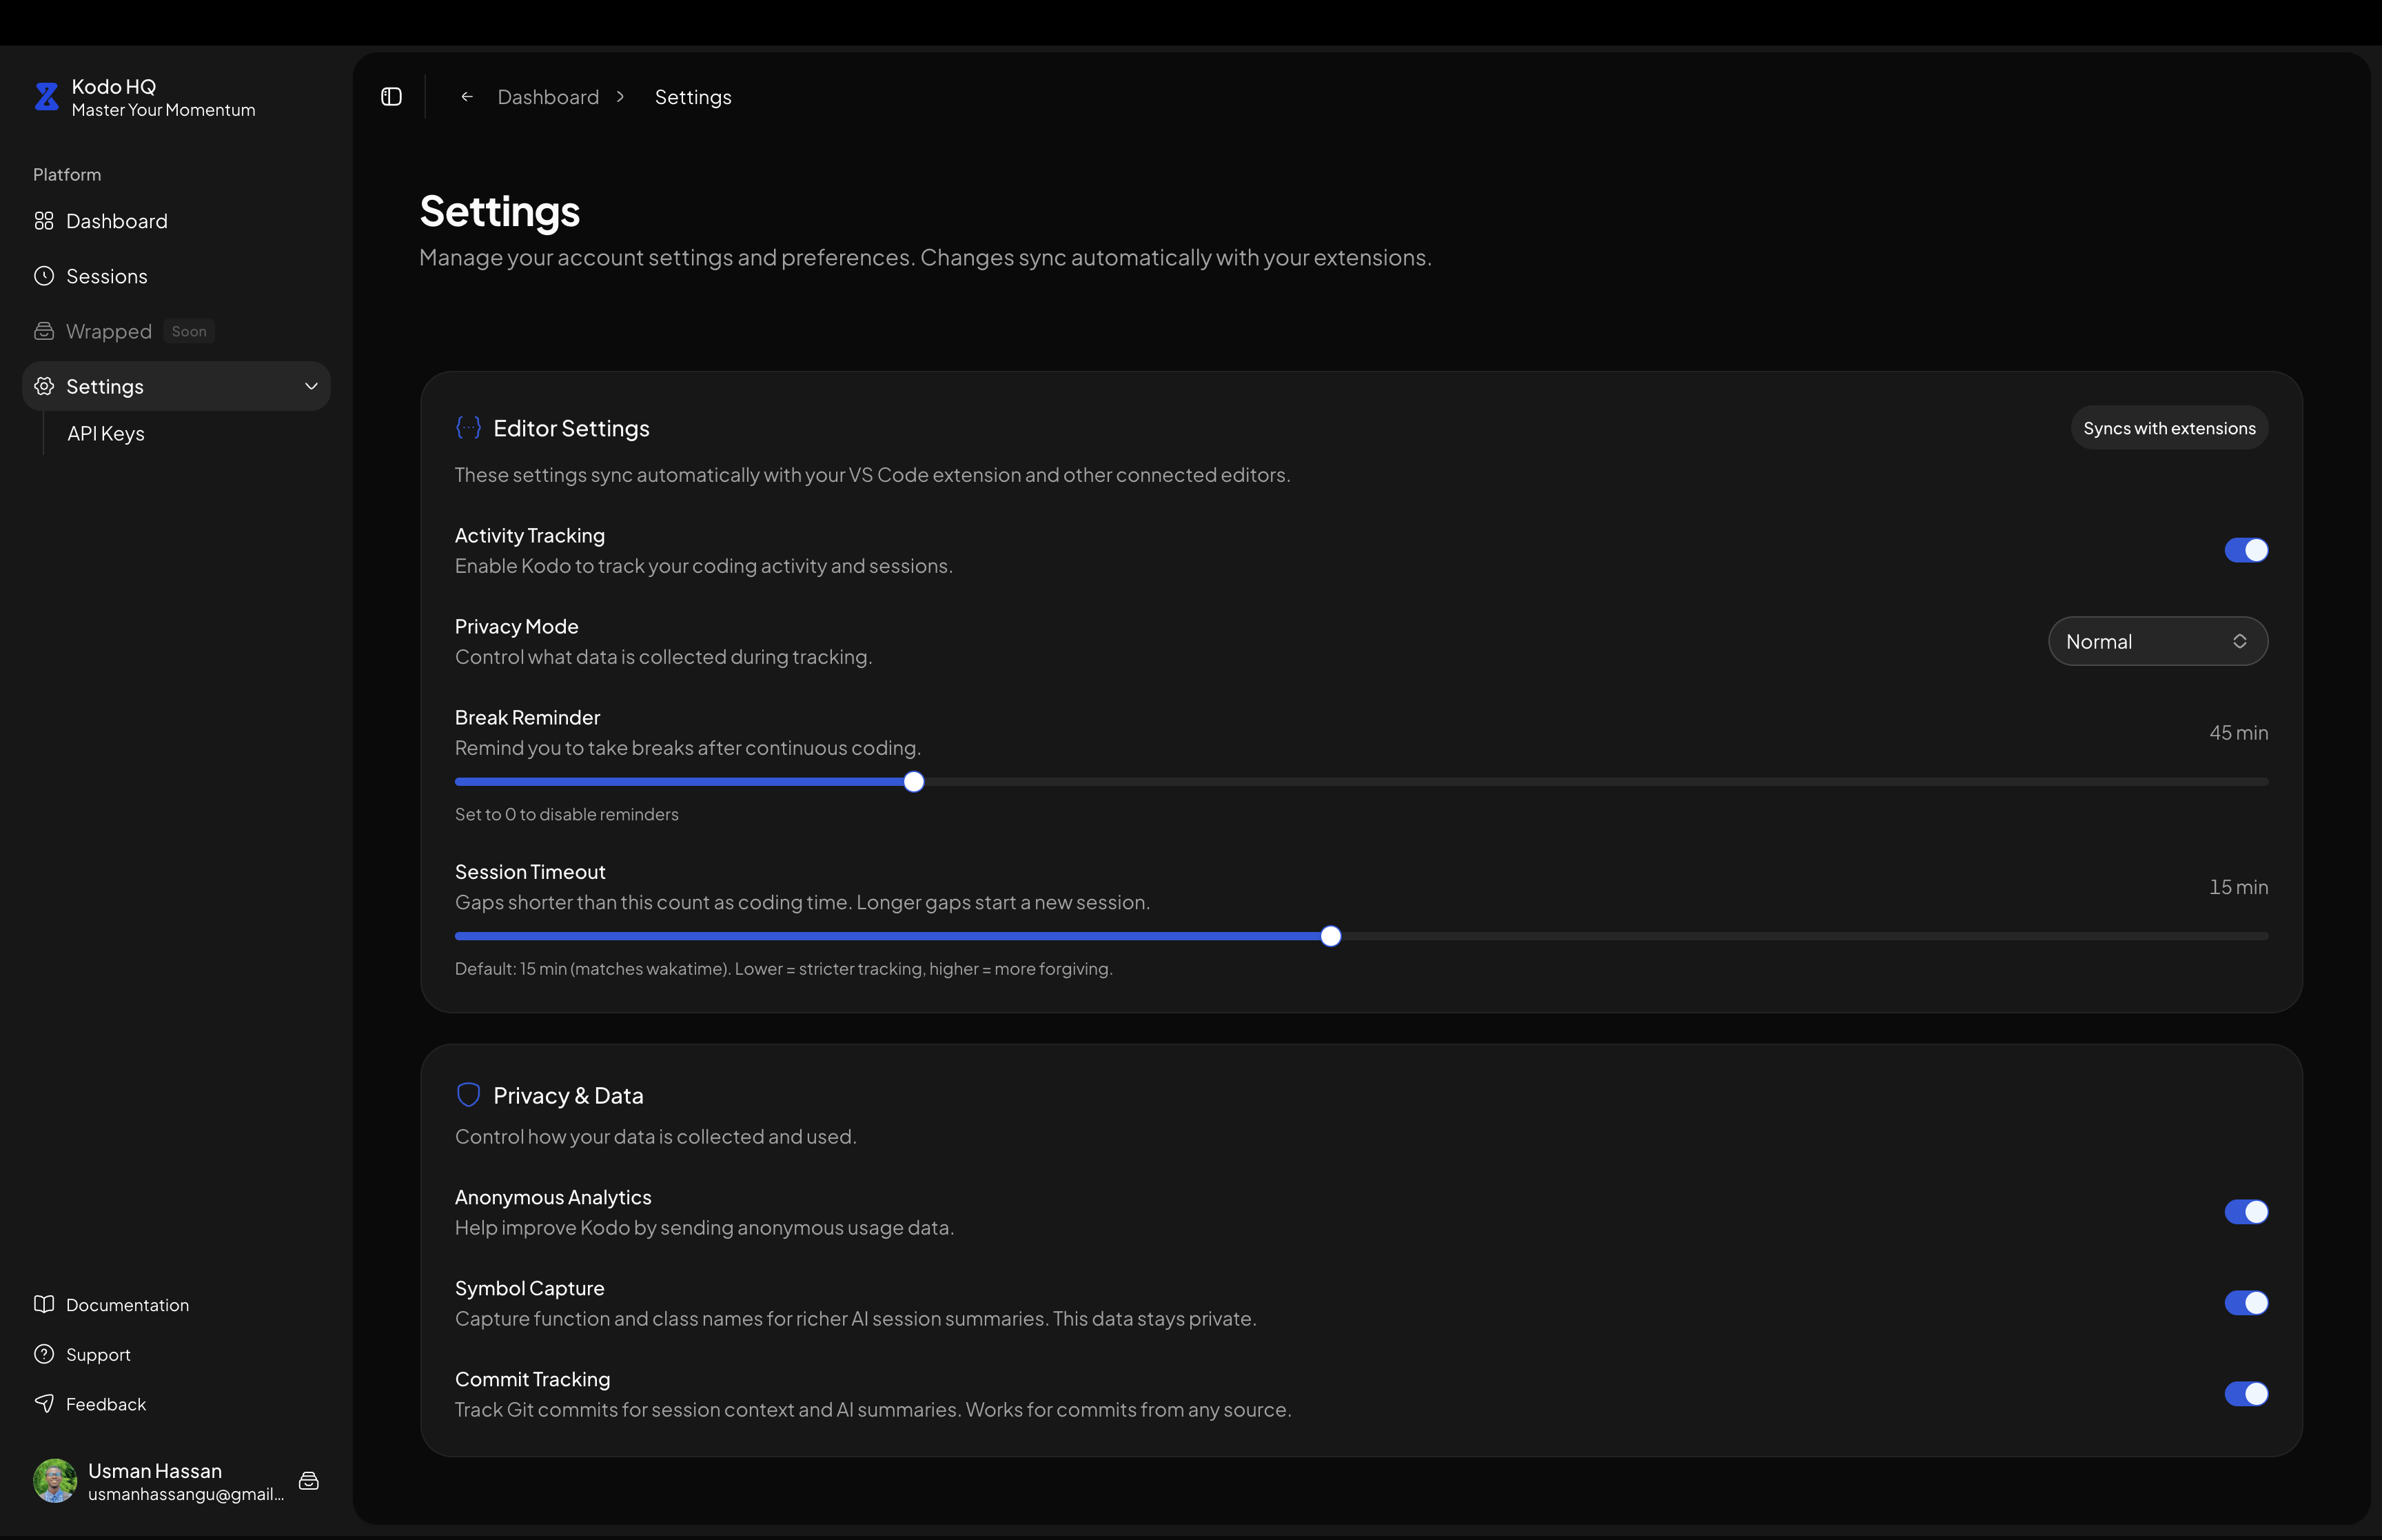
Task: Go to Sessions in the sidebar
Action: click(106, 276)
